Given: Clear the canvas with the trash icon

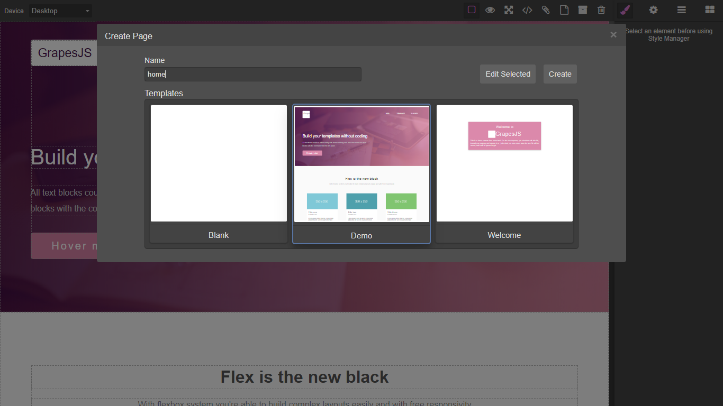Looking at the screenshot, I should tap(601, 10).
